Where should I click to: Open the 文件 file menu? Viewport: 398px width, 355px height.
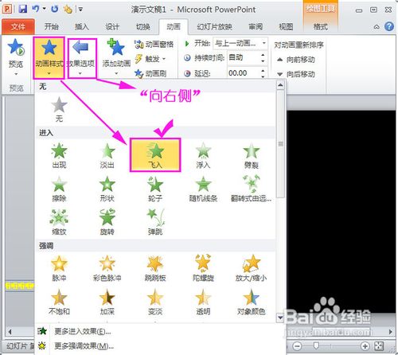coord(18,27)
